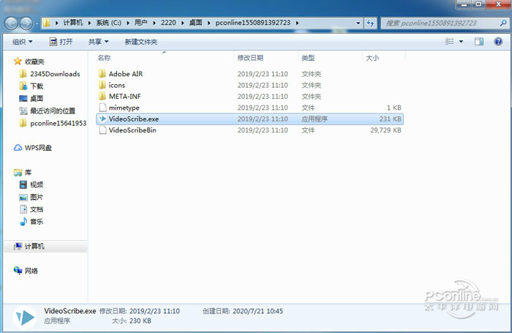Click the WPS网盘 cloud icon
Viewport: 512px width, 333px height.
pyautogui.click(x=18, y=148)
